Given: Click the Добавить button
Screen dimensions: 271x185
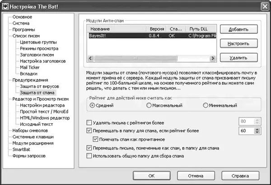Looking at the screenshot, I should point(238,29).
